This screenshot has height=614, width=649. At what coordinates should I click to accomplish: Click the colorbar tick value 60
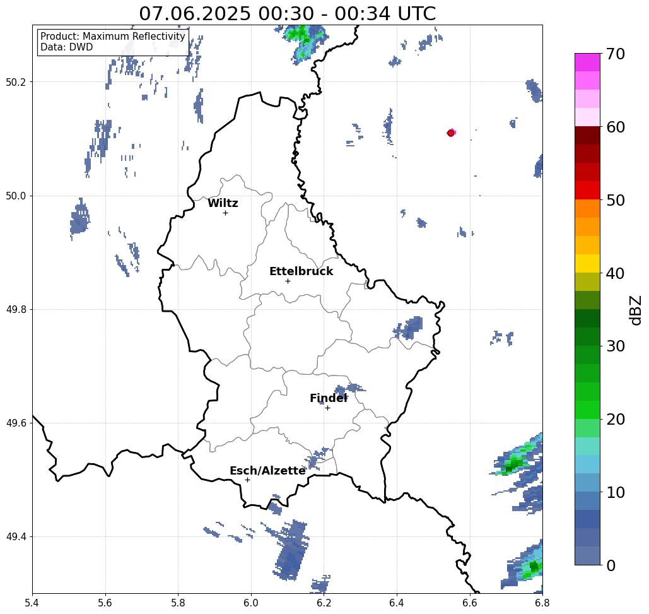[615, 127]
